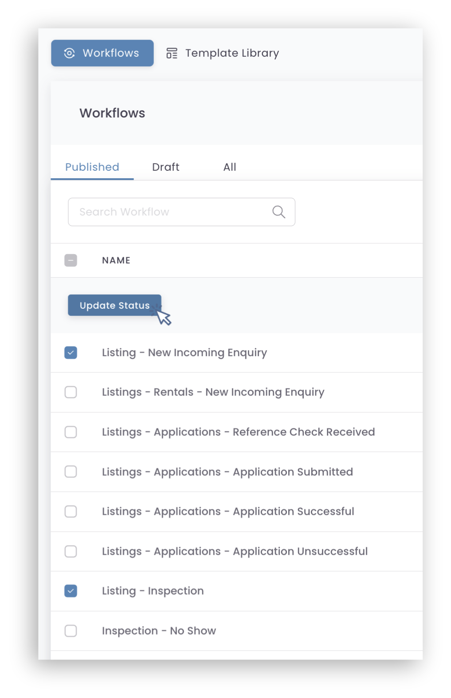The height and width of the screenshot is (698, 451).
Task: Focus the Search Workflow field
Action: (181, 212)
